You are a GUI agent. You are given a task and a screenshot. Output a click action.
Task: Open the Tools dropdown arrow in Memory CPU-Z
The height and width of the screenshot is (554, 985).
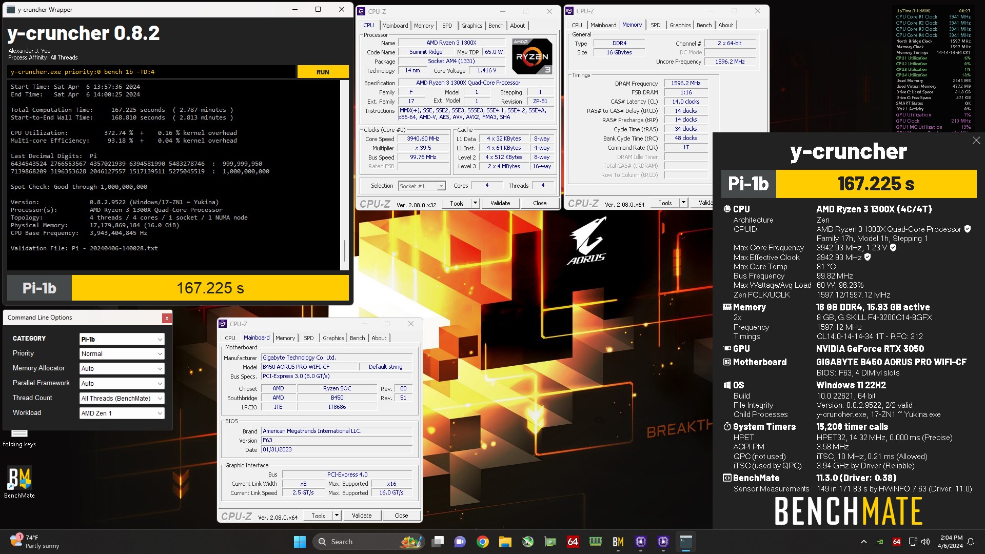(683, 203)
